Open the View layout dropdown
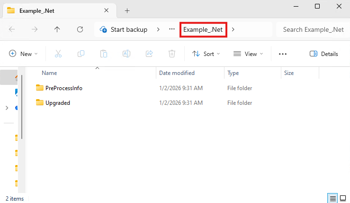The width and height of the screenshot is (350, 203). pos(248,54)
